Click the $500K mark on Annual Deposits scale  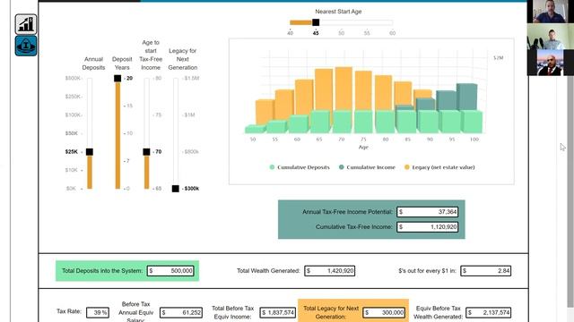tap(73, 78)
